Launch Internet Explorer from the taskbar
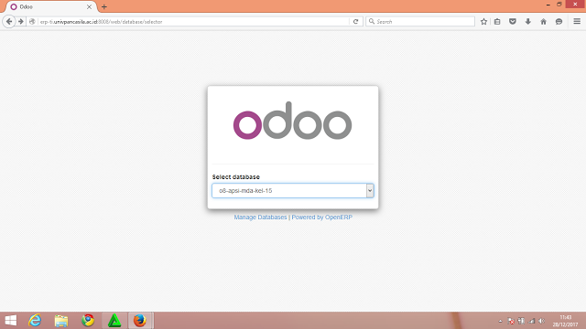Viewport: 586px width, 329px height. point(35,321)
